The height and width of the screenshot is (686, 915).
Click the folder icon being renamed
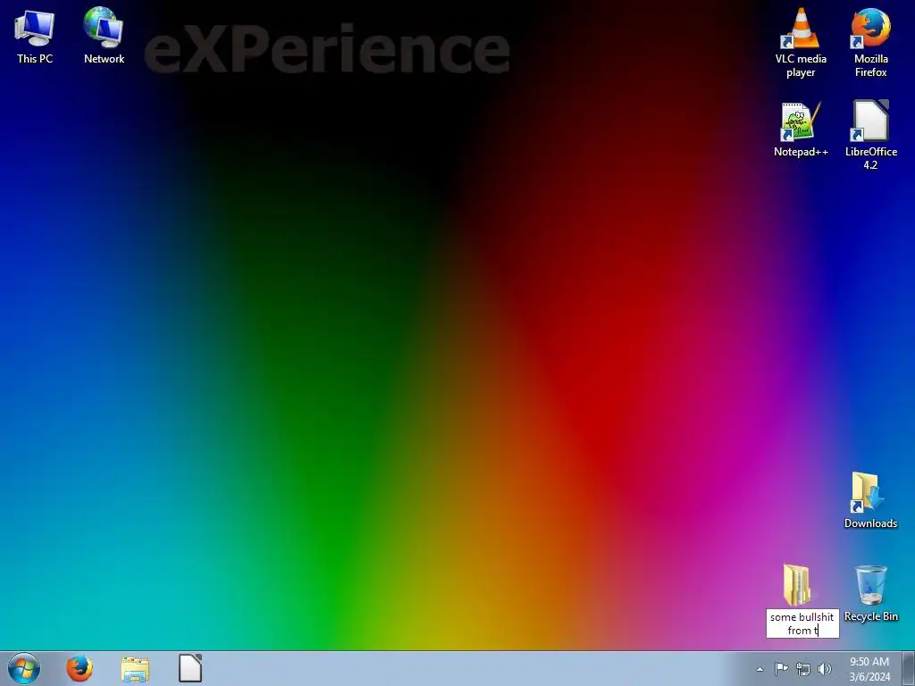tap(797, 585)
